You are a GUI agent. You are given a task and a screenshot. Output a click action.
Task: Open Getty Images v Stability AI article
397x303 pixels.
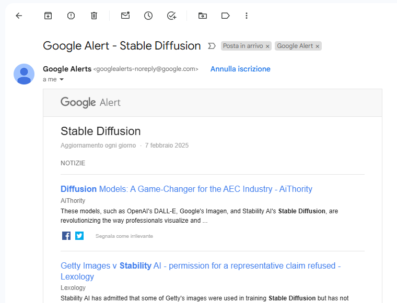coord(200,265)
